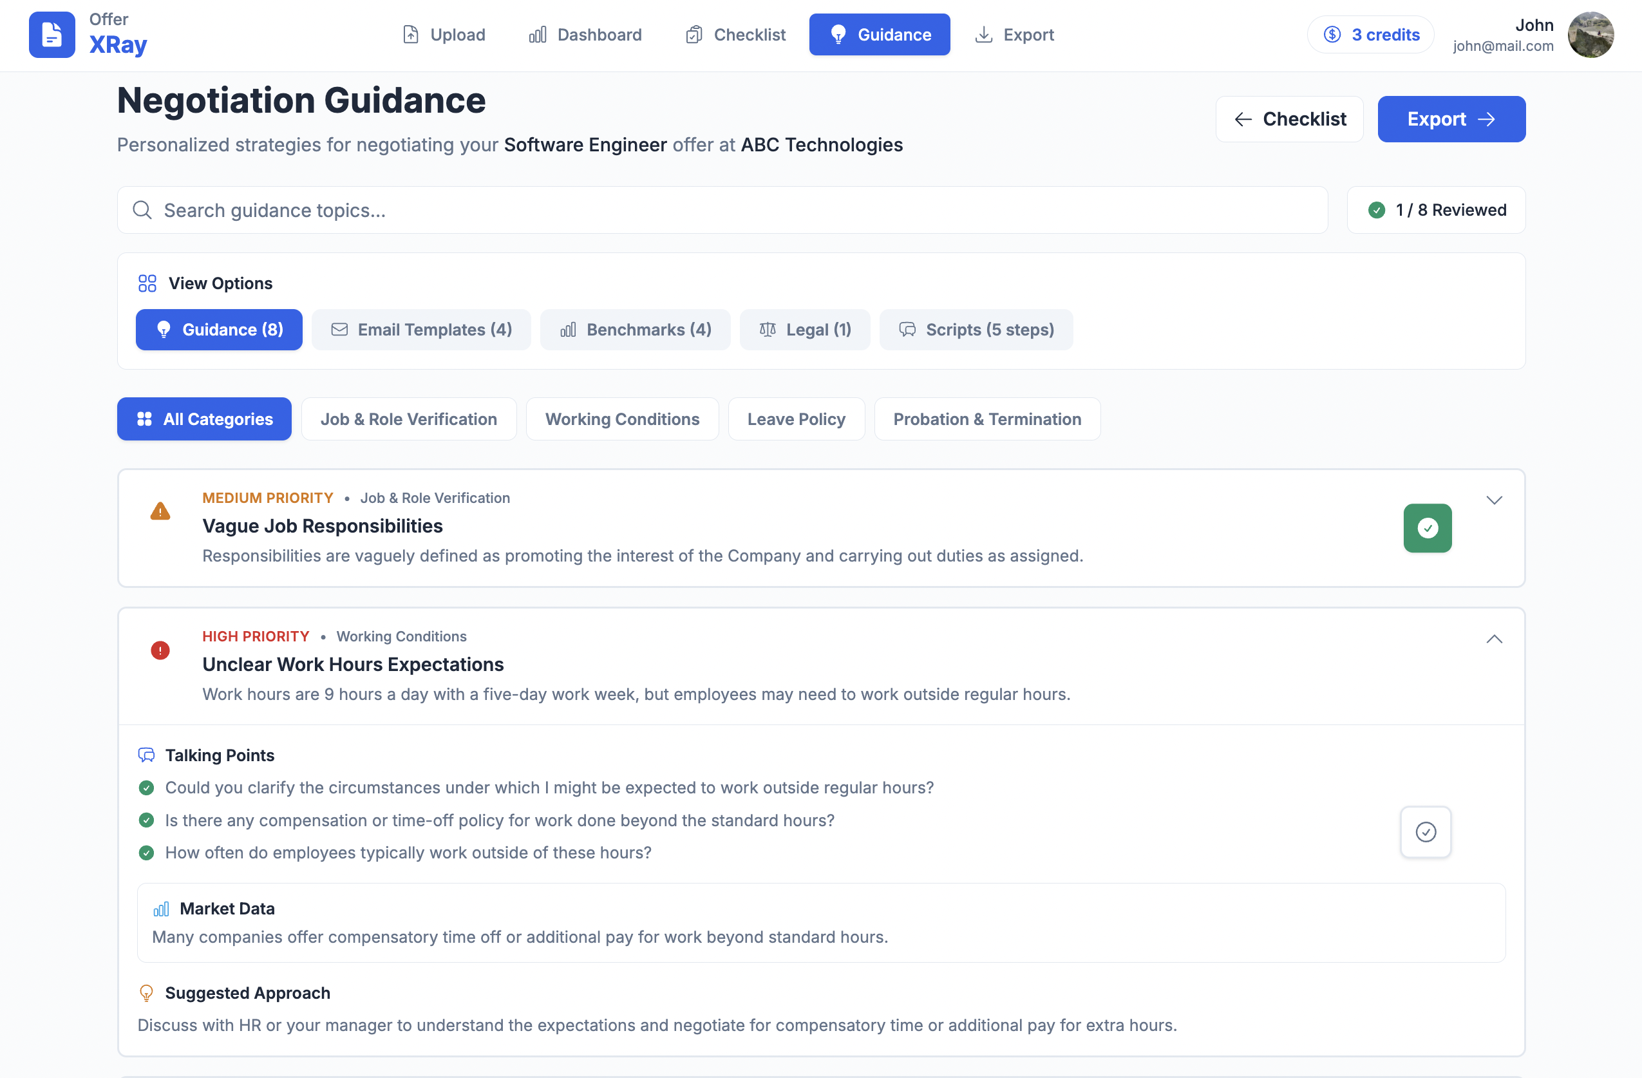Image resolution: width=1642 pixels, height=1078 pixels.
Task: Click the Export download icon in nav
Action: 984,35
